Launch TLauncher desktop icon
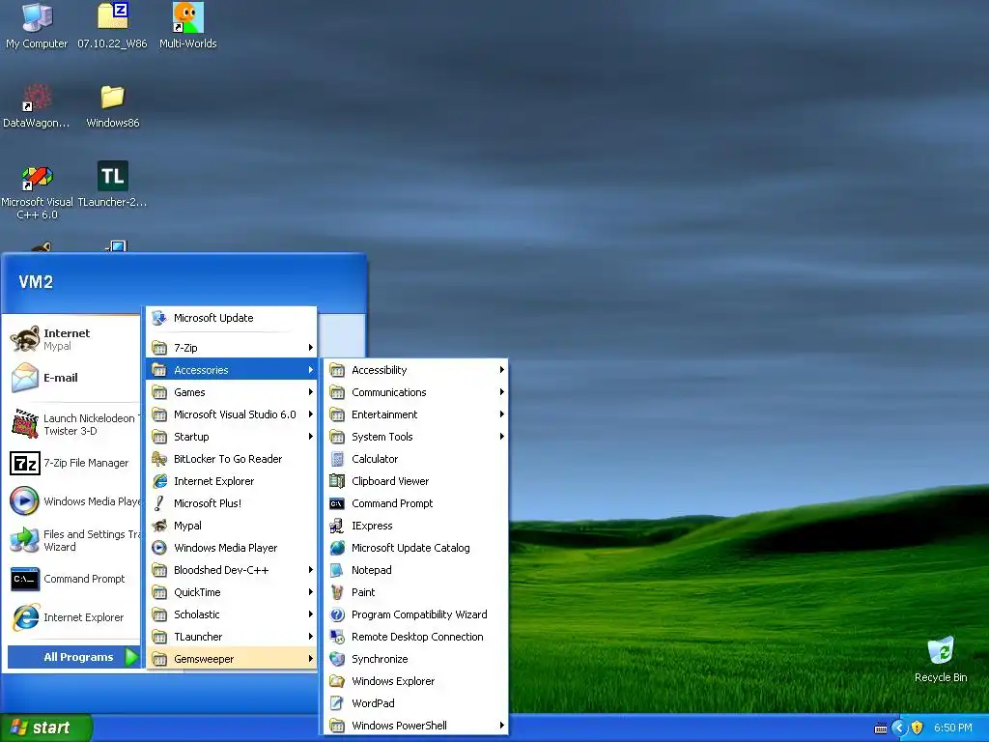The height and width of the screenshot is (742, 989). [x=112, y=185]
